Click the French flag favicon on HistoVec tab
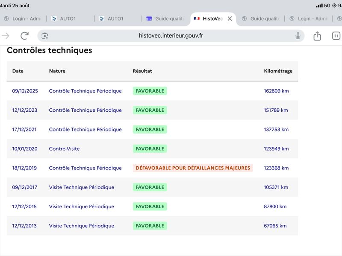342x256 pixels. click(197, 19)
